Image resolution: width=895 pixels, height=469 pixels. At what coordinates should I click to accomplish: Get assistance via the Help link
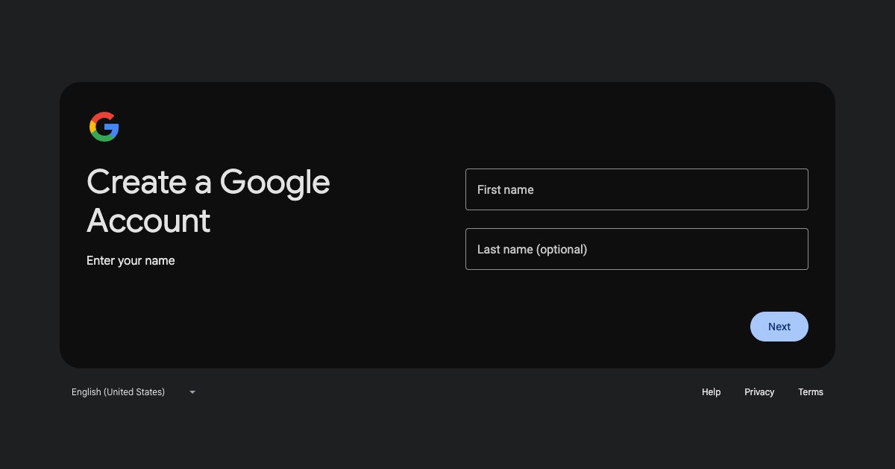click(x=711, y=392)
